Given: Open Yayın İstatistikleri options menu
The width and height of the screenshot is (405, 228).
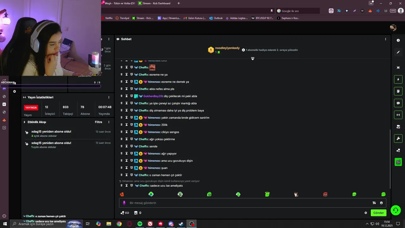Looking at the screenshot, I should (109, 97).
